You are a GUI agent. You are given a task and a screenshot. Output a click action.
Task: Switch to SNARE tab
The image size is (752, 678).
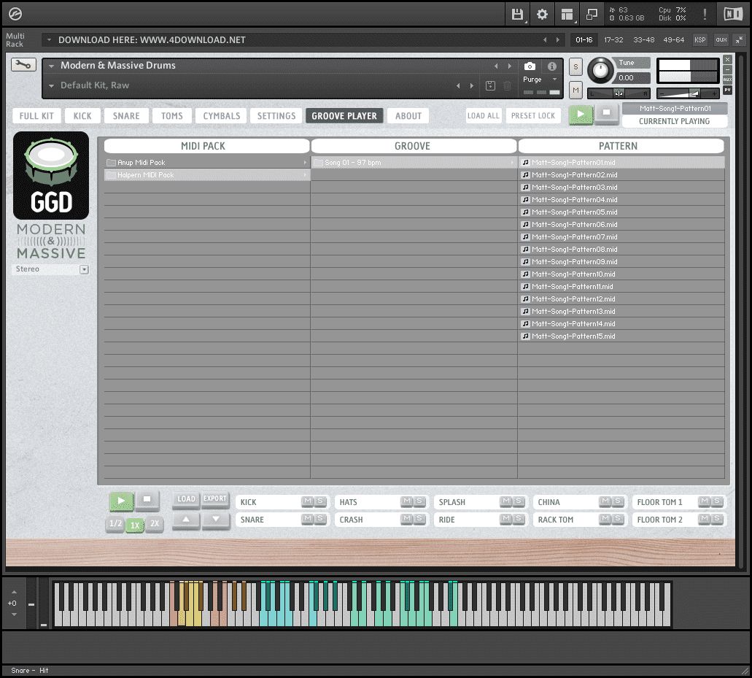click(126, 116)
